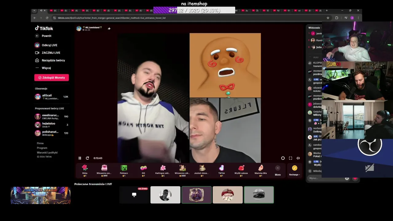Open the browser profile avatar

point(352,18)
